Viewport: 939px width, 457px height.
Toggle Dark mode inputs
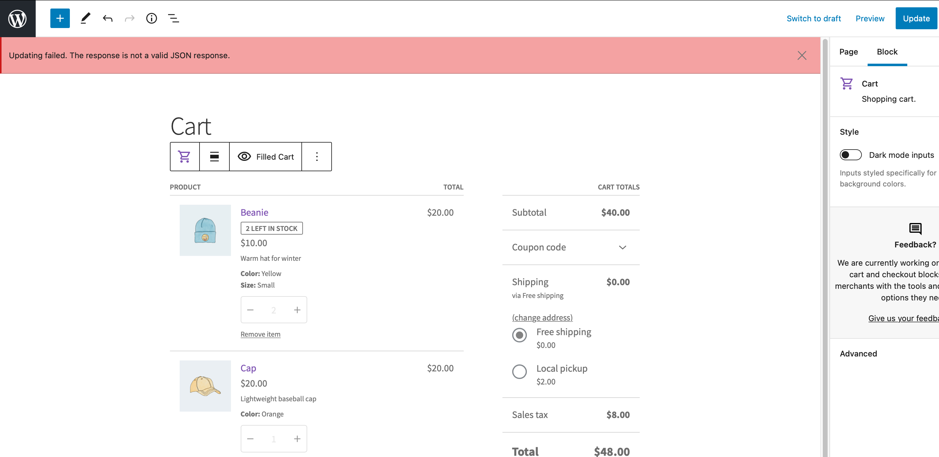click(x=851, y=155)
